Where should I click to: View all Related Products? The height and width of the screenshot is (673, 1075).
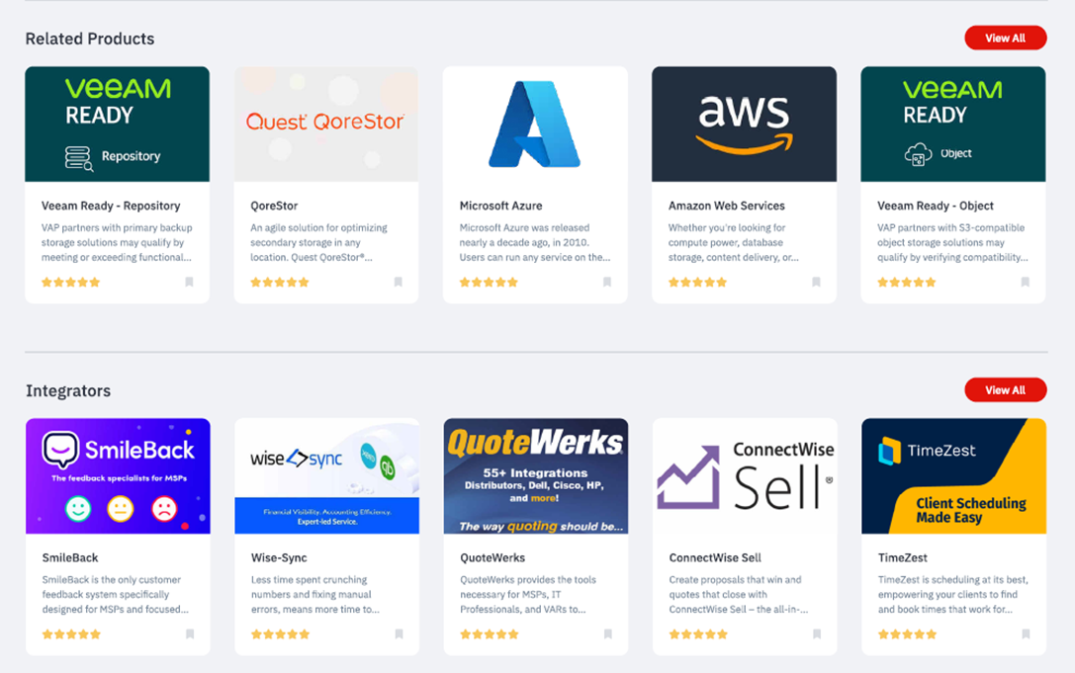point(1005,39)
